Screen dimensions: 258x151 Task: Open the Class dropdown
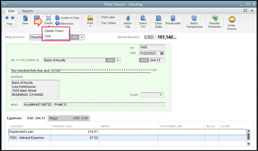(x=161, y=95)
